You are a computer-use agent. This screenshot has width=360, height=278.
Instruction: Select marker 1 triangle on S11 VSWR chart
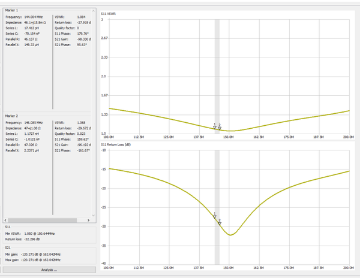[215, 128]
